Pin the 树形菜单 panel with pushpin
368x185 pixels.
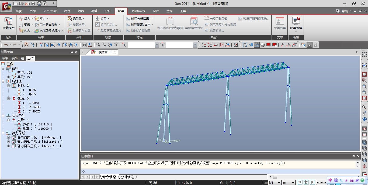72,52
